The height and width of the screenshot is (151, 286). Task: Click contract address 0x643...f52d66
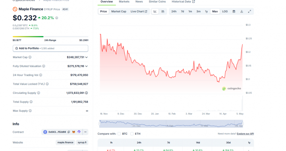tap(57, 132)
